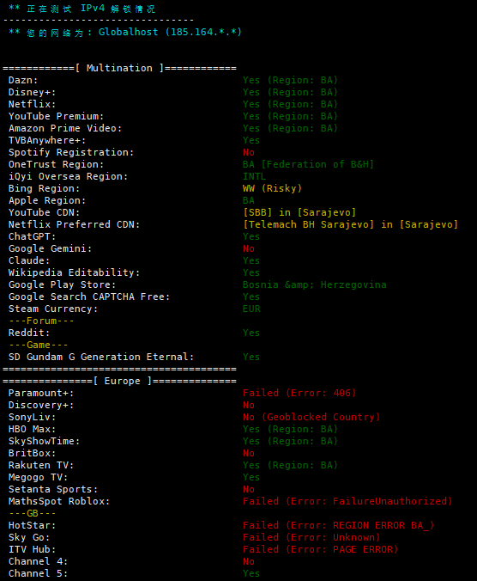Select the Multination section header
Screen dimensions: 477x581
pyautogui.click(x=119, y=68)
